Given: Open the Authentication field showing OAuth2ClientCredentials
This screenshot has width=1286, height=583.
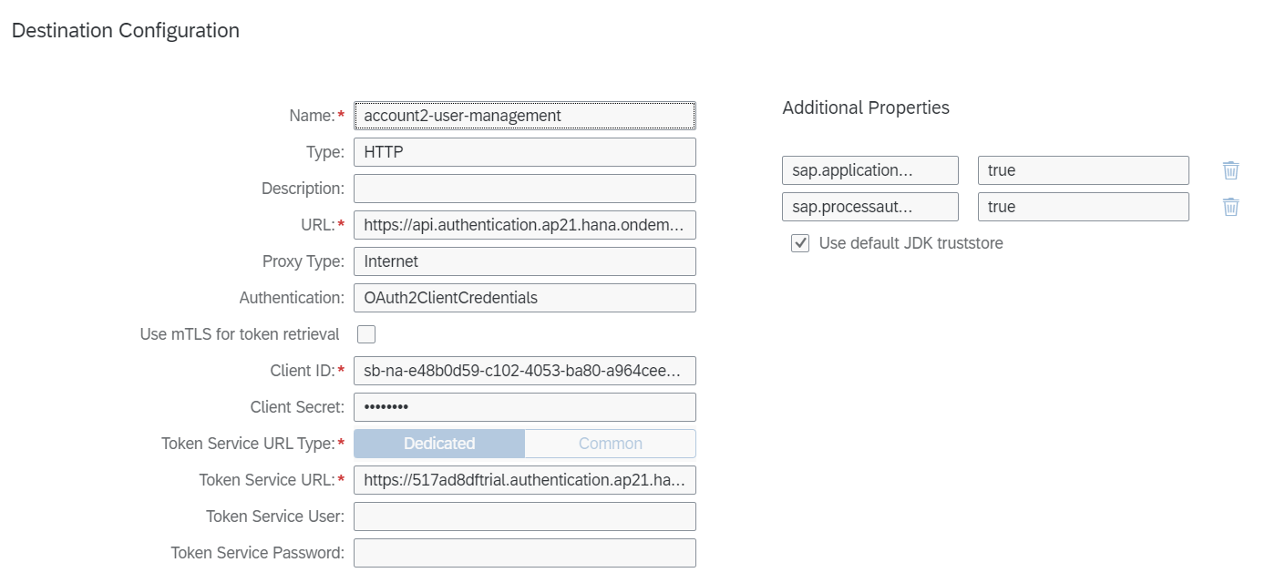Looking at the screenshot, I should pyautogui.click(x=524, y=298).
